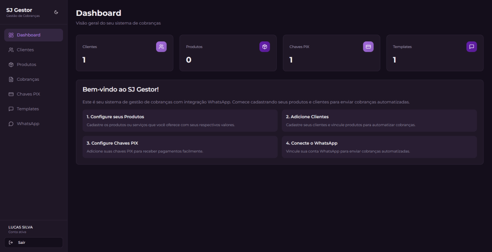Click the credit card icon on Chaves PIX card
This screenshot has width=492, height=252.
(x=368, y=47)
